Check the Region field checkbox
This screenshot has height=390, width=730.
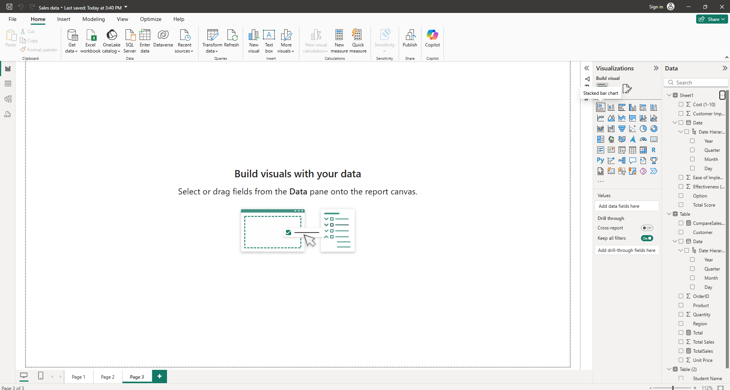(681, 323)
